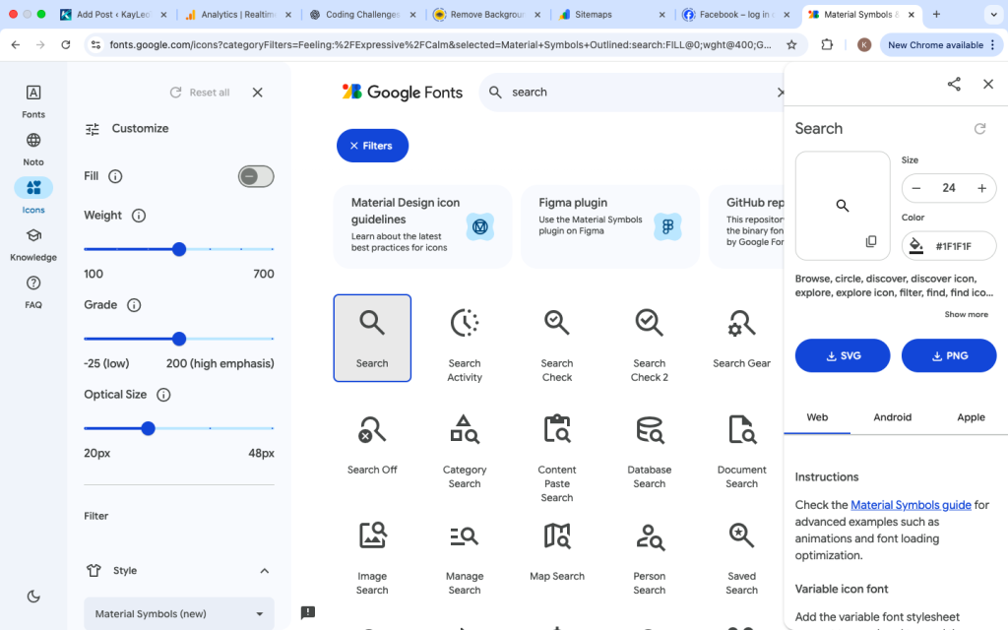Image resolution: width=1008 pixels, height=630 pixels.
Task: Switch to the Android tab
Action: point(892,416)
